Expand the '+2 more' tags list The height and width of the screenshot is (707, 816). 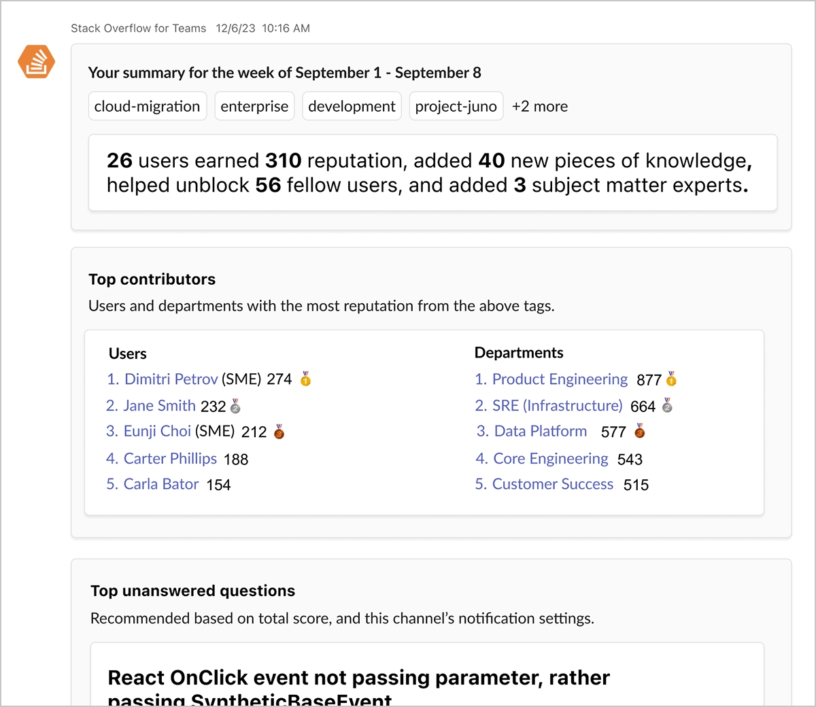point(540,107)
